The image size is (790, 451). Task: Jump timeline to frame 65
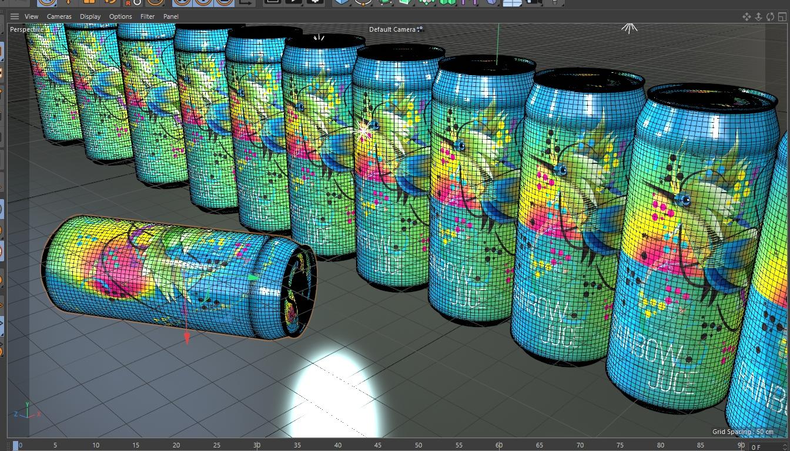(540, 445)
